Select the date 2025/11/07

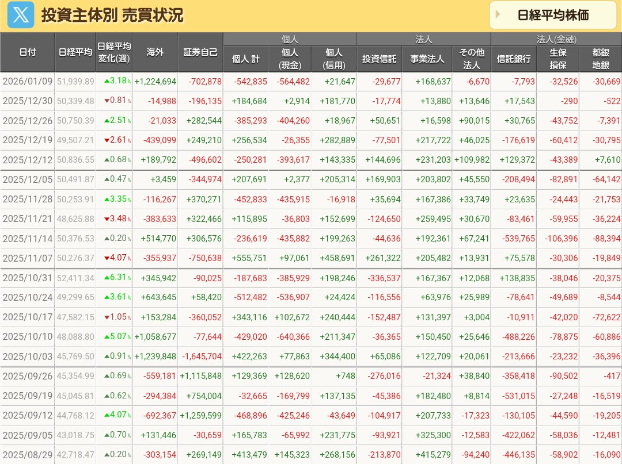(x=28, y=258)
